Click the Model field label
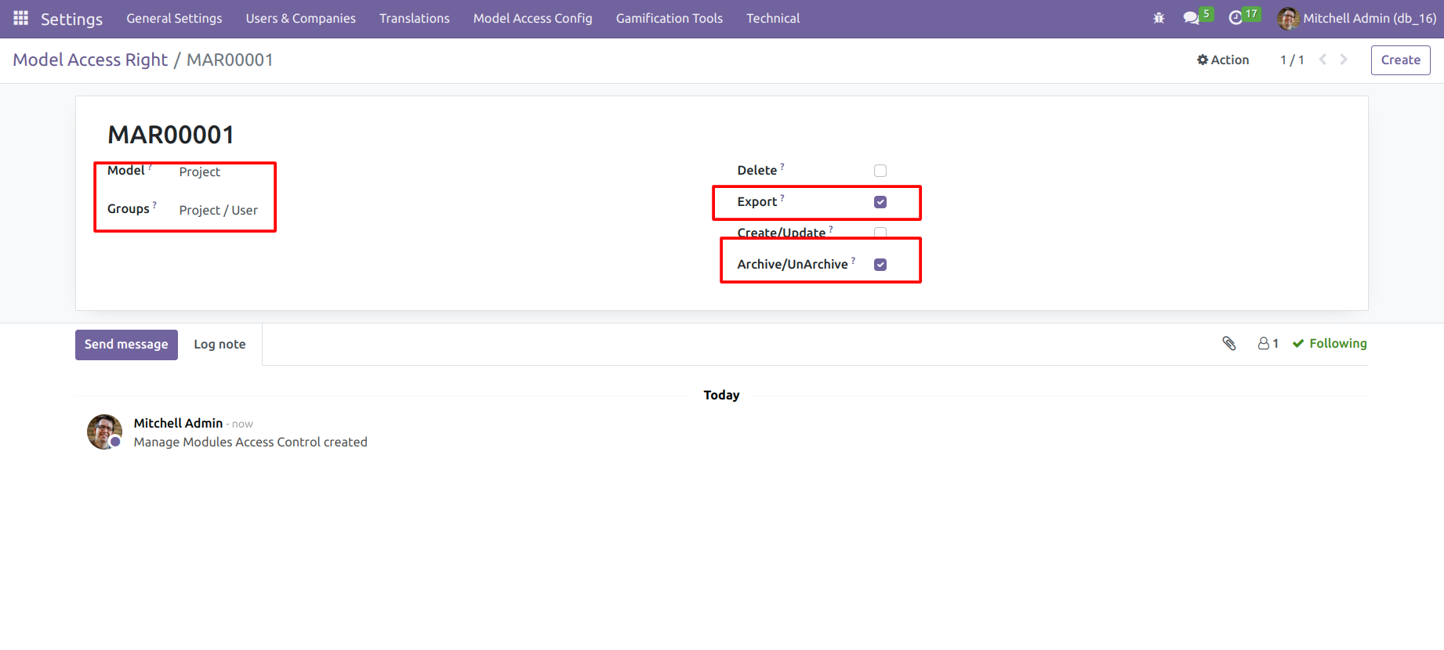 [126, 170]
